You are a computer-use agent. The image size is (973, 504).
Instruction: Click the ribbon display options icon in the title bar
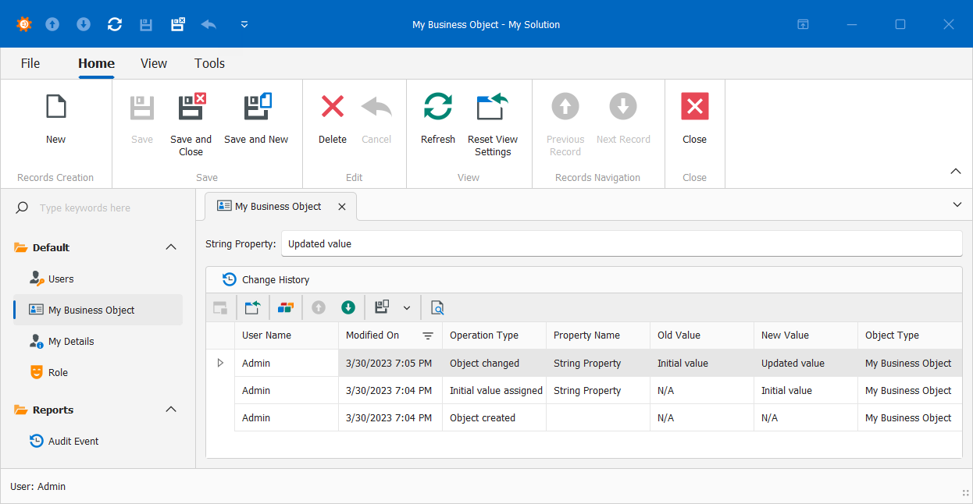[x=803, y=24]
